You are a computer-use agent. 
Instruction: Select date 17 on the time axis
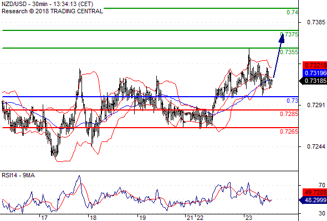coord(44,218)
